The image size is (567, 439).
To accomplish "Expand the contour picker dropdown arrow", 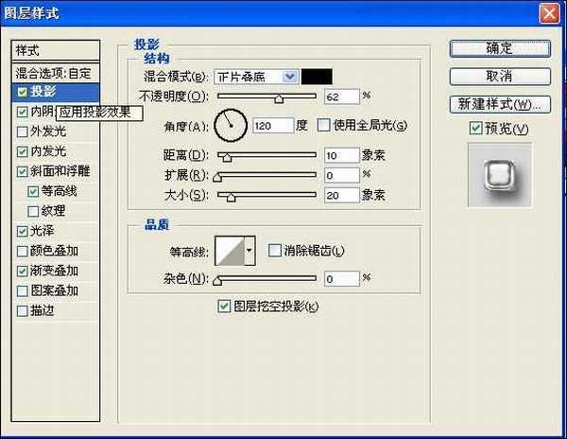I will pyautogui.click(x=250, y=250).
